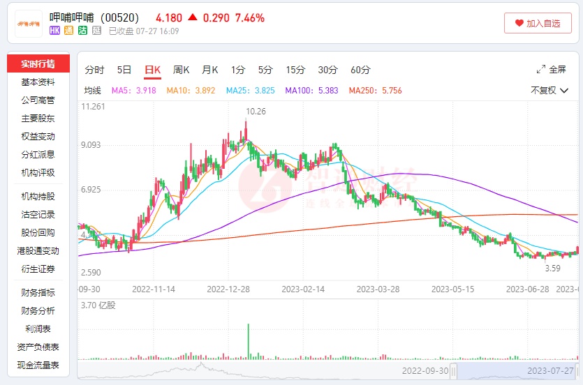Click the heart icon in watchlist button
583x385 pixels.
click(x=519, y=23)
